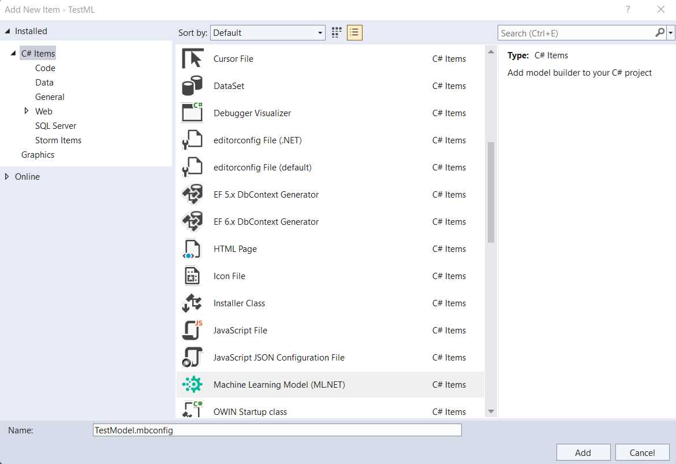
Task: Select the Debugger Visualizer icon
Action: pyautogui.click(x=192, y=113)
